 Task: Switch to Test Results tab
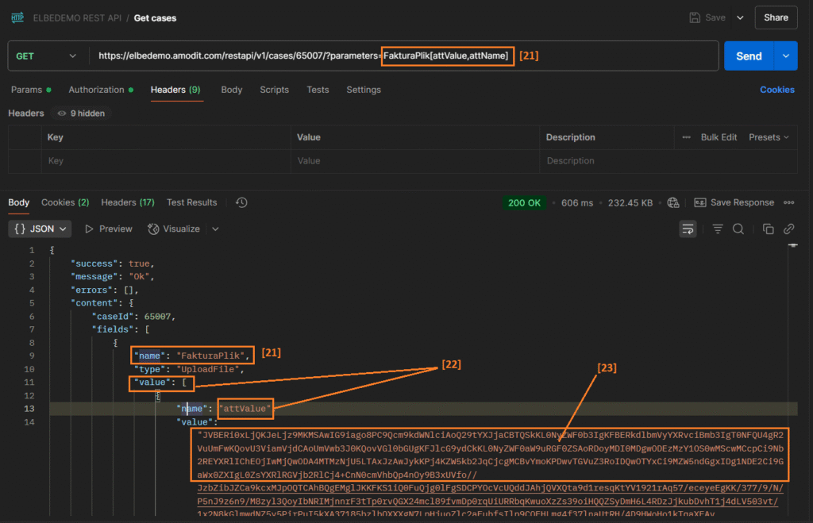192,202
